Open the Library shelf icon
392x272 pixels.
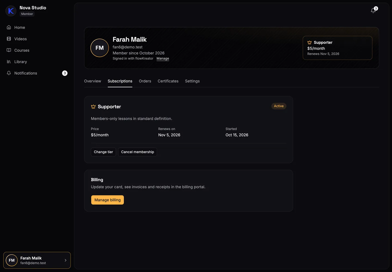click(x=9, y=62)
